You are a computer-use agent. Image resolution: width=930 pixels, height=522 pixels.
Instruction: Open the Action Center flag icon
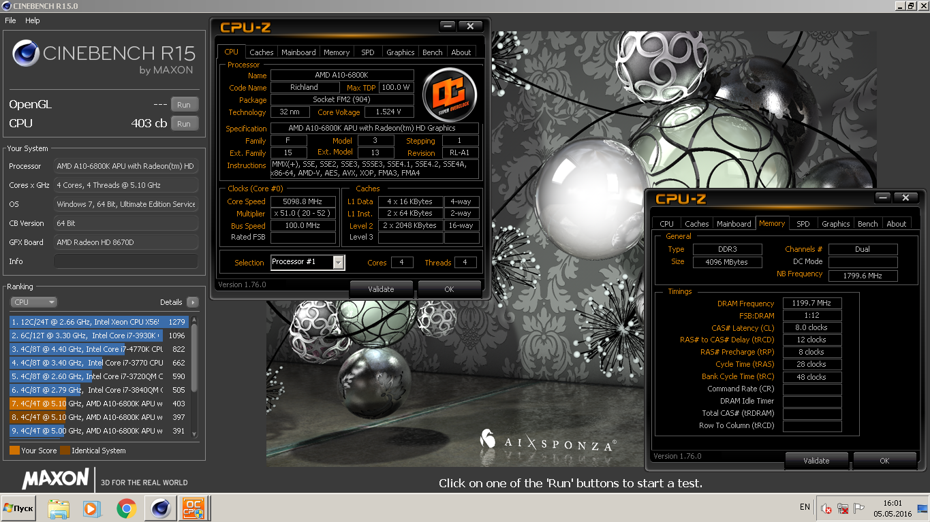pyautogui.click(x=859, y=508)
